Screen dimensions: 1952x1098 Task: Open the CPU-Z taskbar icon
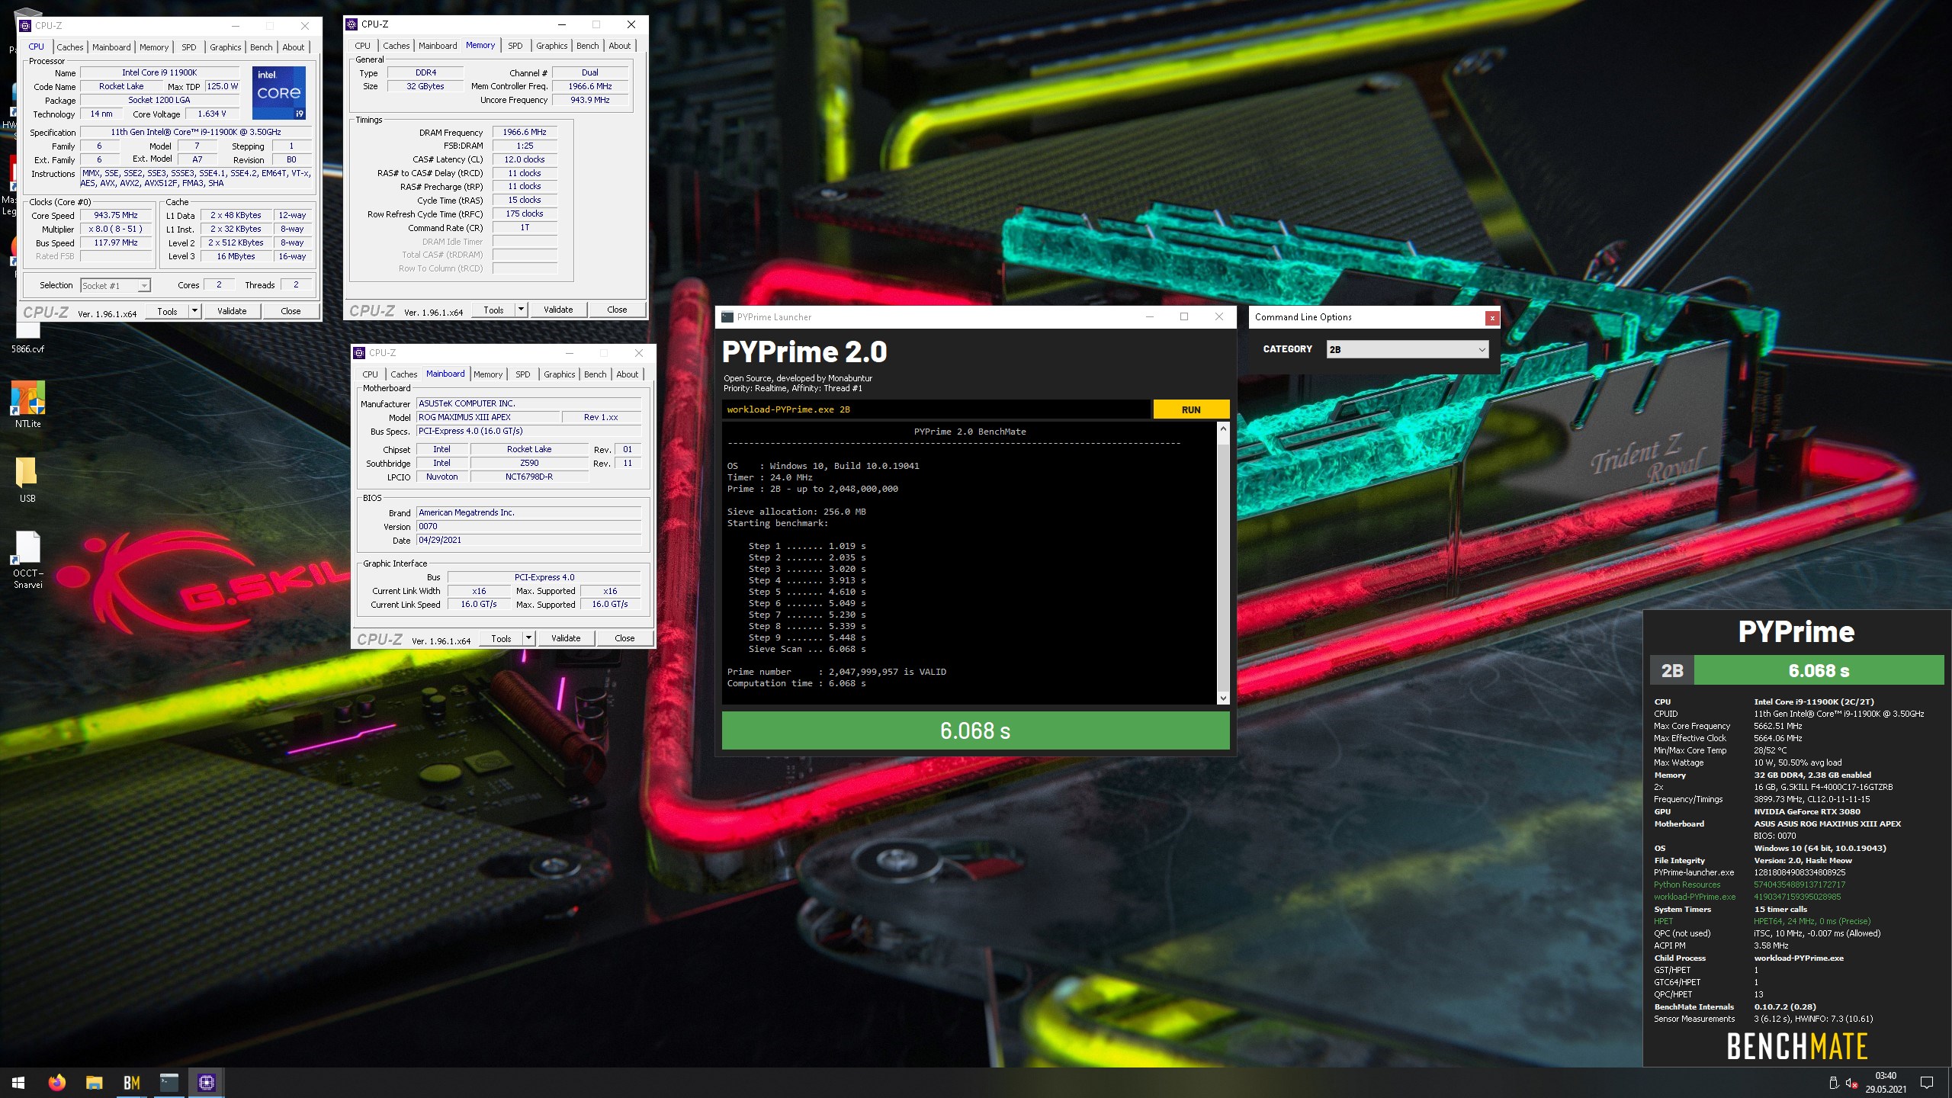206,1083
